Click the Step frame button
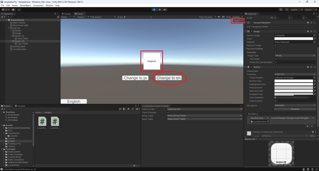The image size is (319, 171). tap(165, 10)
